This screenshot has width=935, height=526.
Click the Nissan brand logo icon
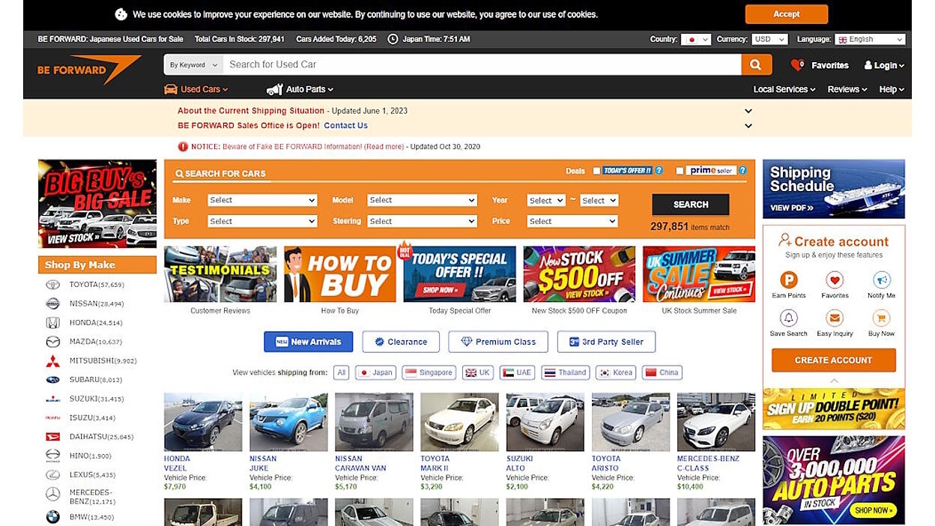coord(52,303)
